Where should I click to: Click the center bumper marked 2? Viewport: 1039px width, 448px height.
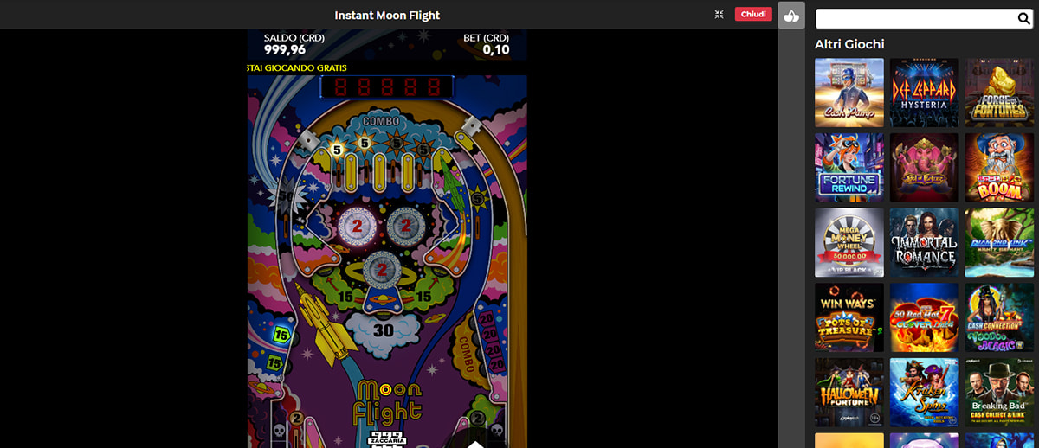pos(380,271)
